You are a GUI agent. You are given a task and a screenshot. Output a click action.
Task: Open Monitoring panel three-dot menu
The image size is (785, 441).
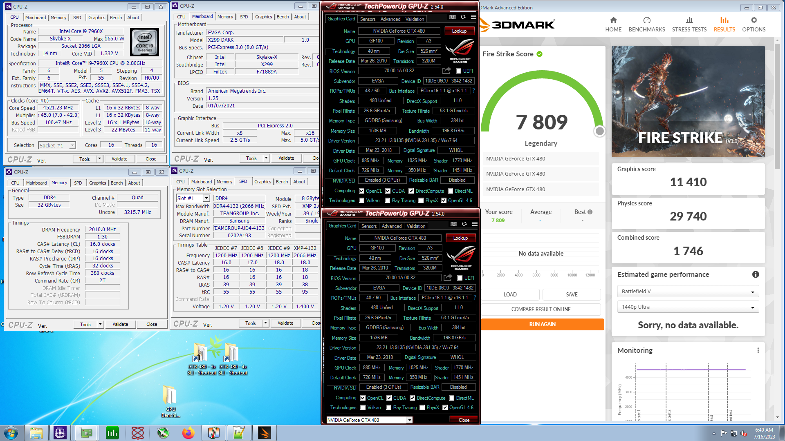(x=758, y=350)
